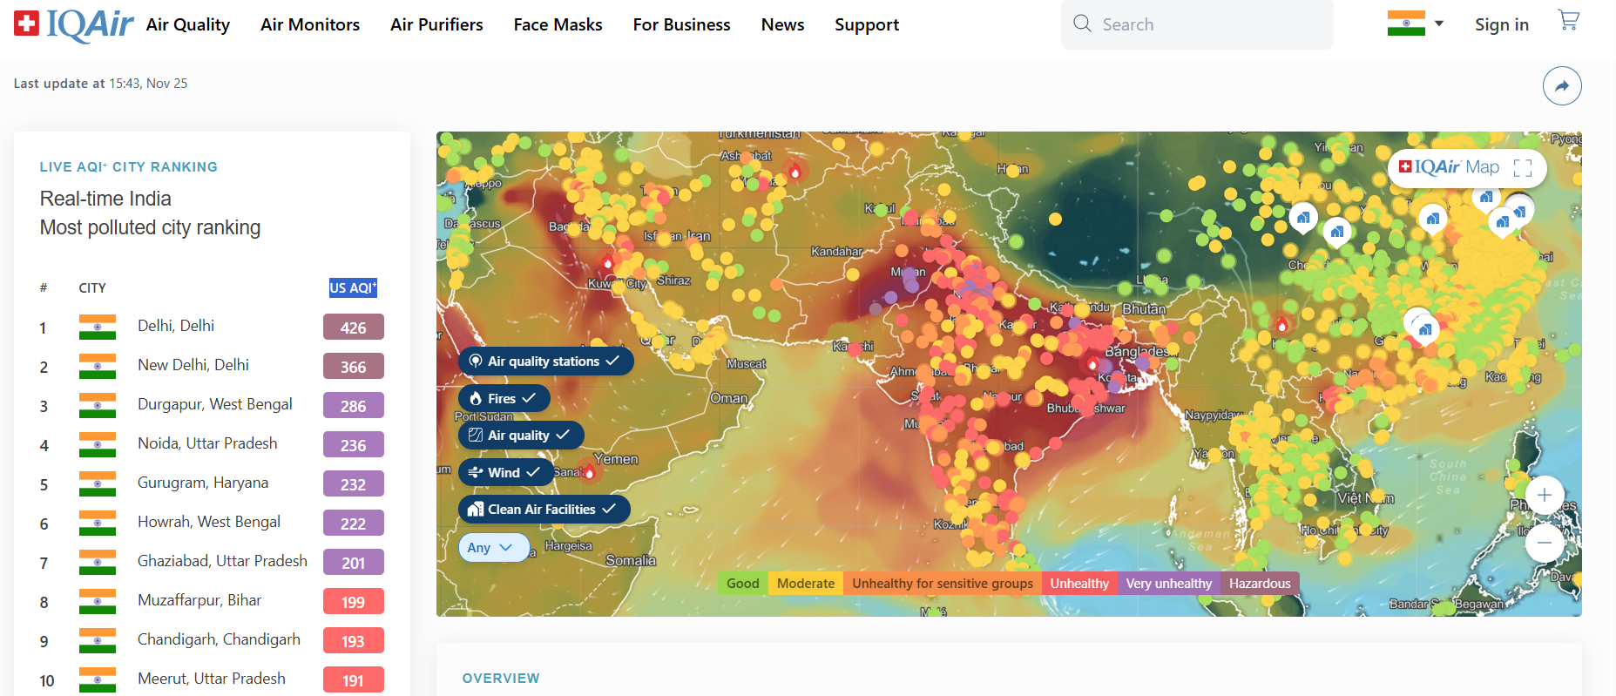This screenshot has height=696, width=1616.
Task: Open the Any filter dropdown
Action: [x=494, y=547]
